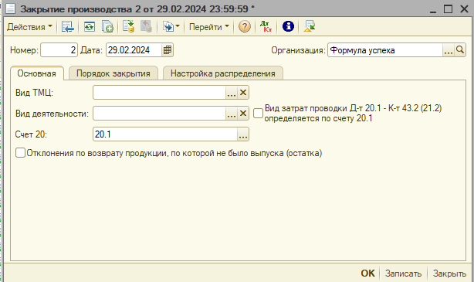Click the Вид ТМЦ input field
This screenshot has width=474, height=282.
pos(159,92)
